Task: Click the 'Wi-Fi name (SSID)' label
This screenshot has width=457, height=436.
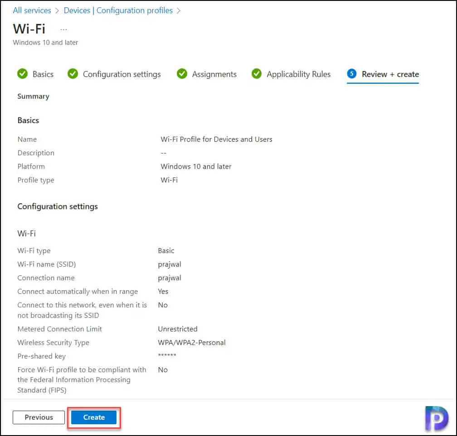Action: (47, 264)
